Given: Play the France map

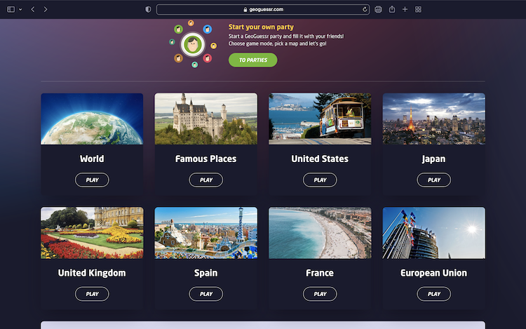Looking at the screenshot, I should pos(320,294).
